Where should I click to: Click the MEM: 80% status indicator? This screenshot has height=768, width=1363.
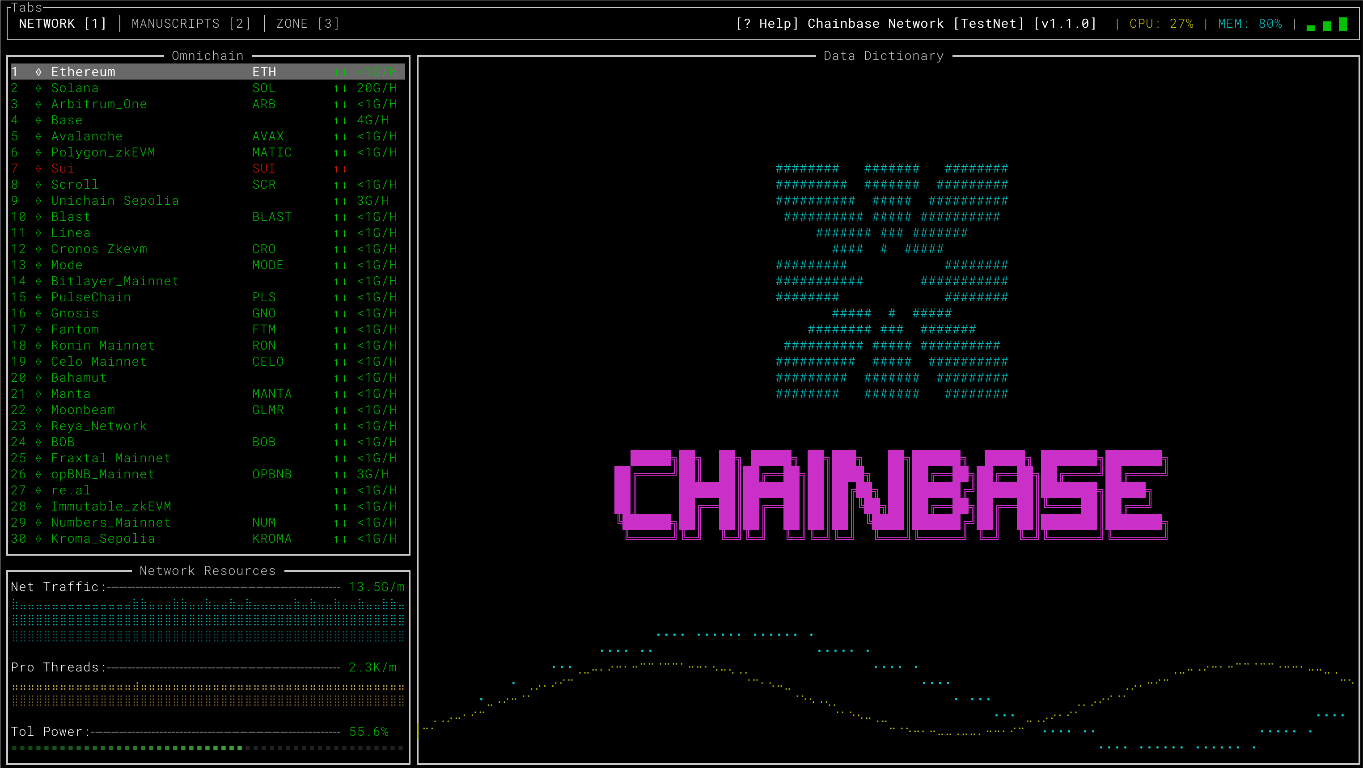pyautogui.click(x=1250, y=24)
